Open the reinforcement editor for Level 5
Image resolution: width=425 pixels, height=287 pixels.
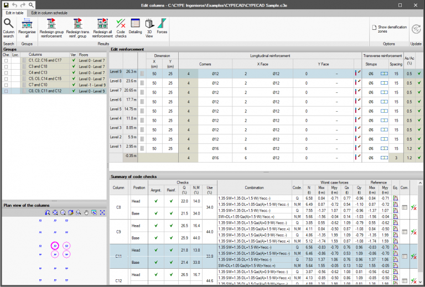tap(358, 111)
